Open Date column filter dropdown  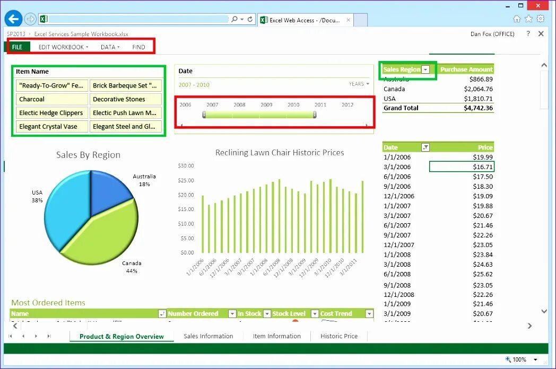(425, 147)
